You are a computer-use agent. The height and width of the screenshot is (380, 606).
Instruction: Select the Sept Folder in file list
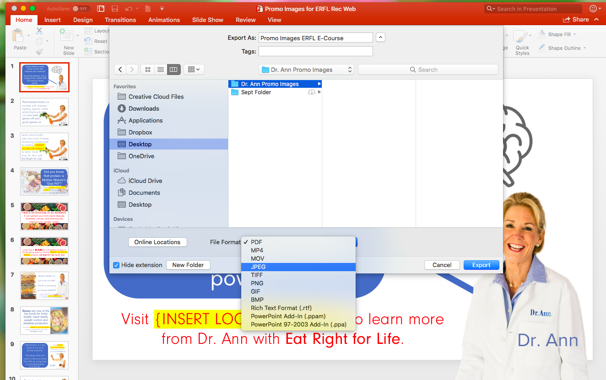[275, 92]
